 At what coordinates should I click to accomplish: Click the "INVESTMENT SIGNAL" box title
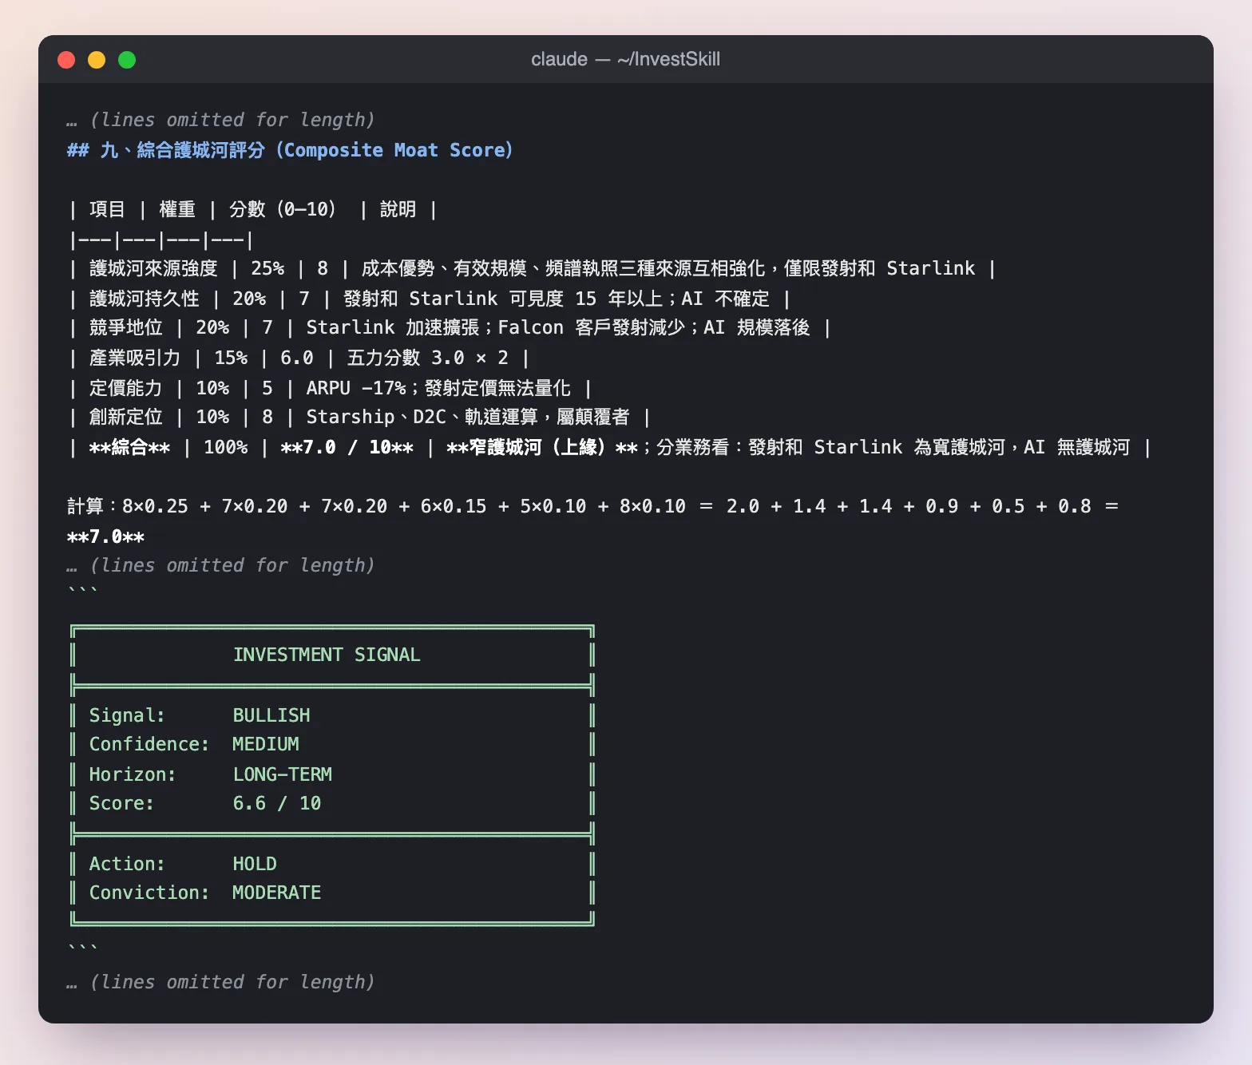(x=327, y=655)
